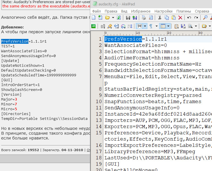Open a file with the folder icon
The height and width of the screenshot is (171, 212).
(107, 18)
